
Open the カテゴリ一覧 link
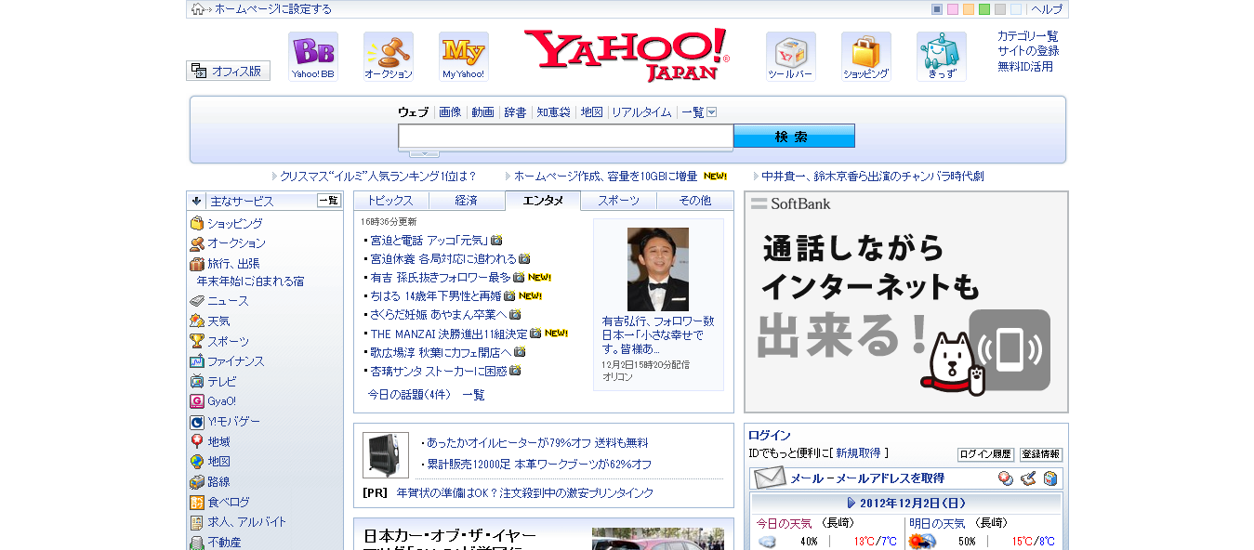coord(1028,35)
